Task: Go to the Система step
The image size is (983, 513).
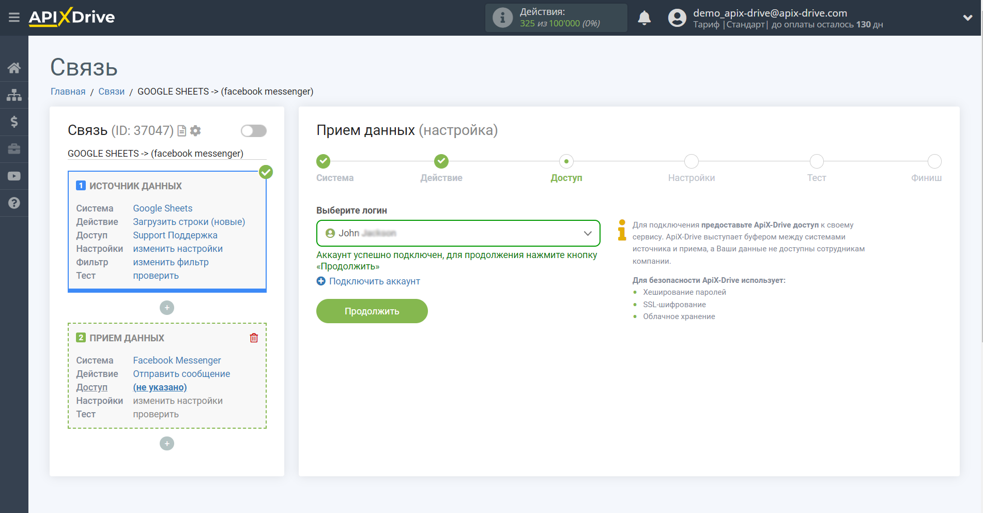Action: point(324,161)
